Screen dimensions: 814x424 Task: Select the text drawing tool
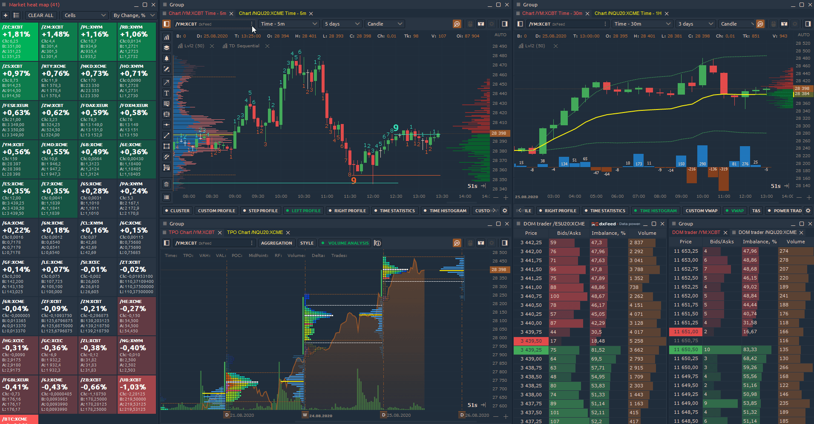[167, 93]
